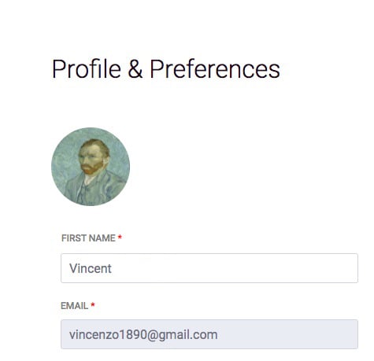This screenshot has width=374, height=361.
Task: Click gmail.com portion of the email address
Action: pos(188,335)
